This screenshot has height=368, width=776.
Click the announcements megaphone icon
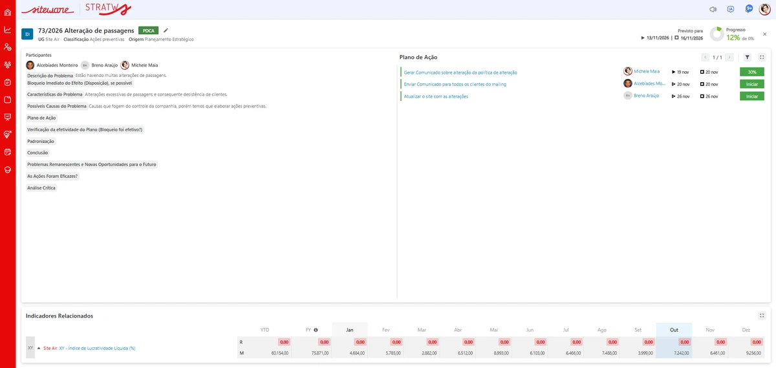tap(713, 9)
